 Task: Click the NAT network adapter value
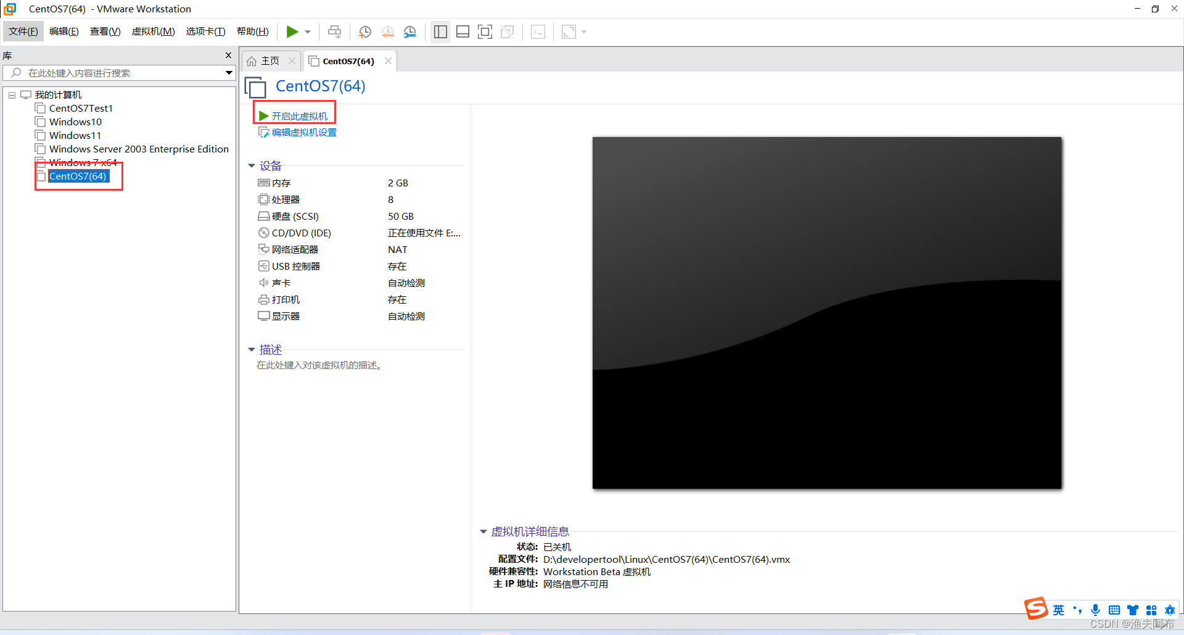(398, 250)
